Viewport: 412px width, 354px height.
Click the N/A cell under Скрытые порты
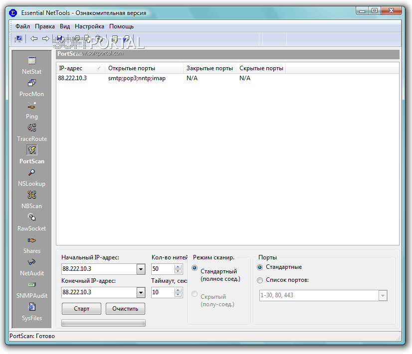tap(245, 78)
